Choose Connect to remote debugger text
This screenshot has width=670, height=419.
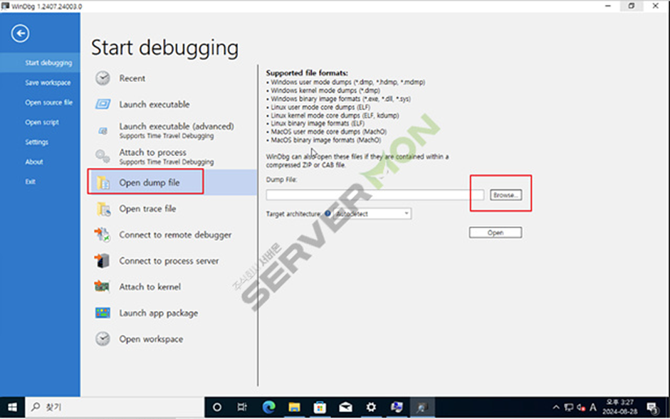175,235
